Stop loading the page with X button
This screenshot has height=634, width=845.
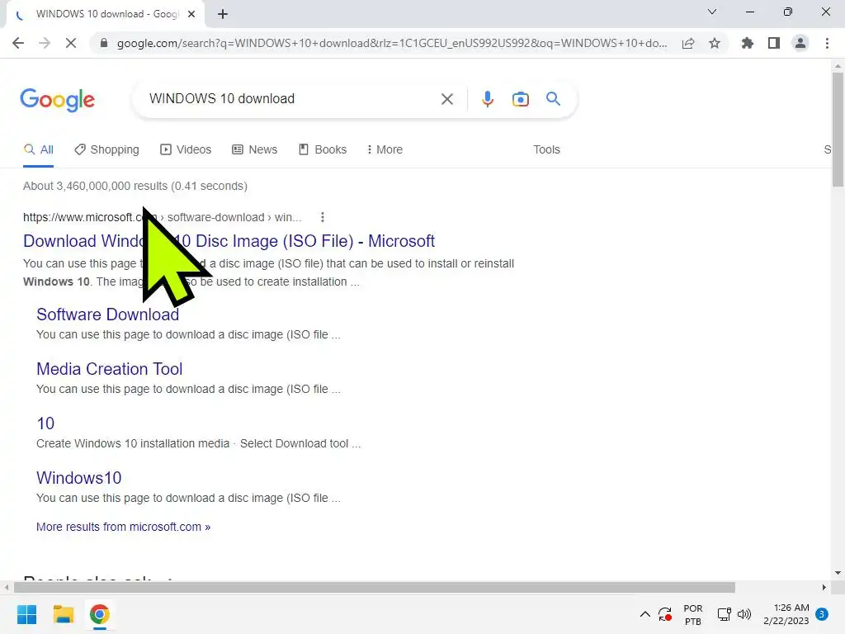(71, 43)
